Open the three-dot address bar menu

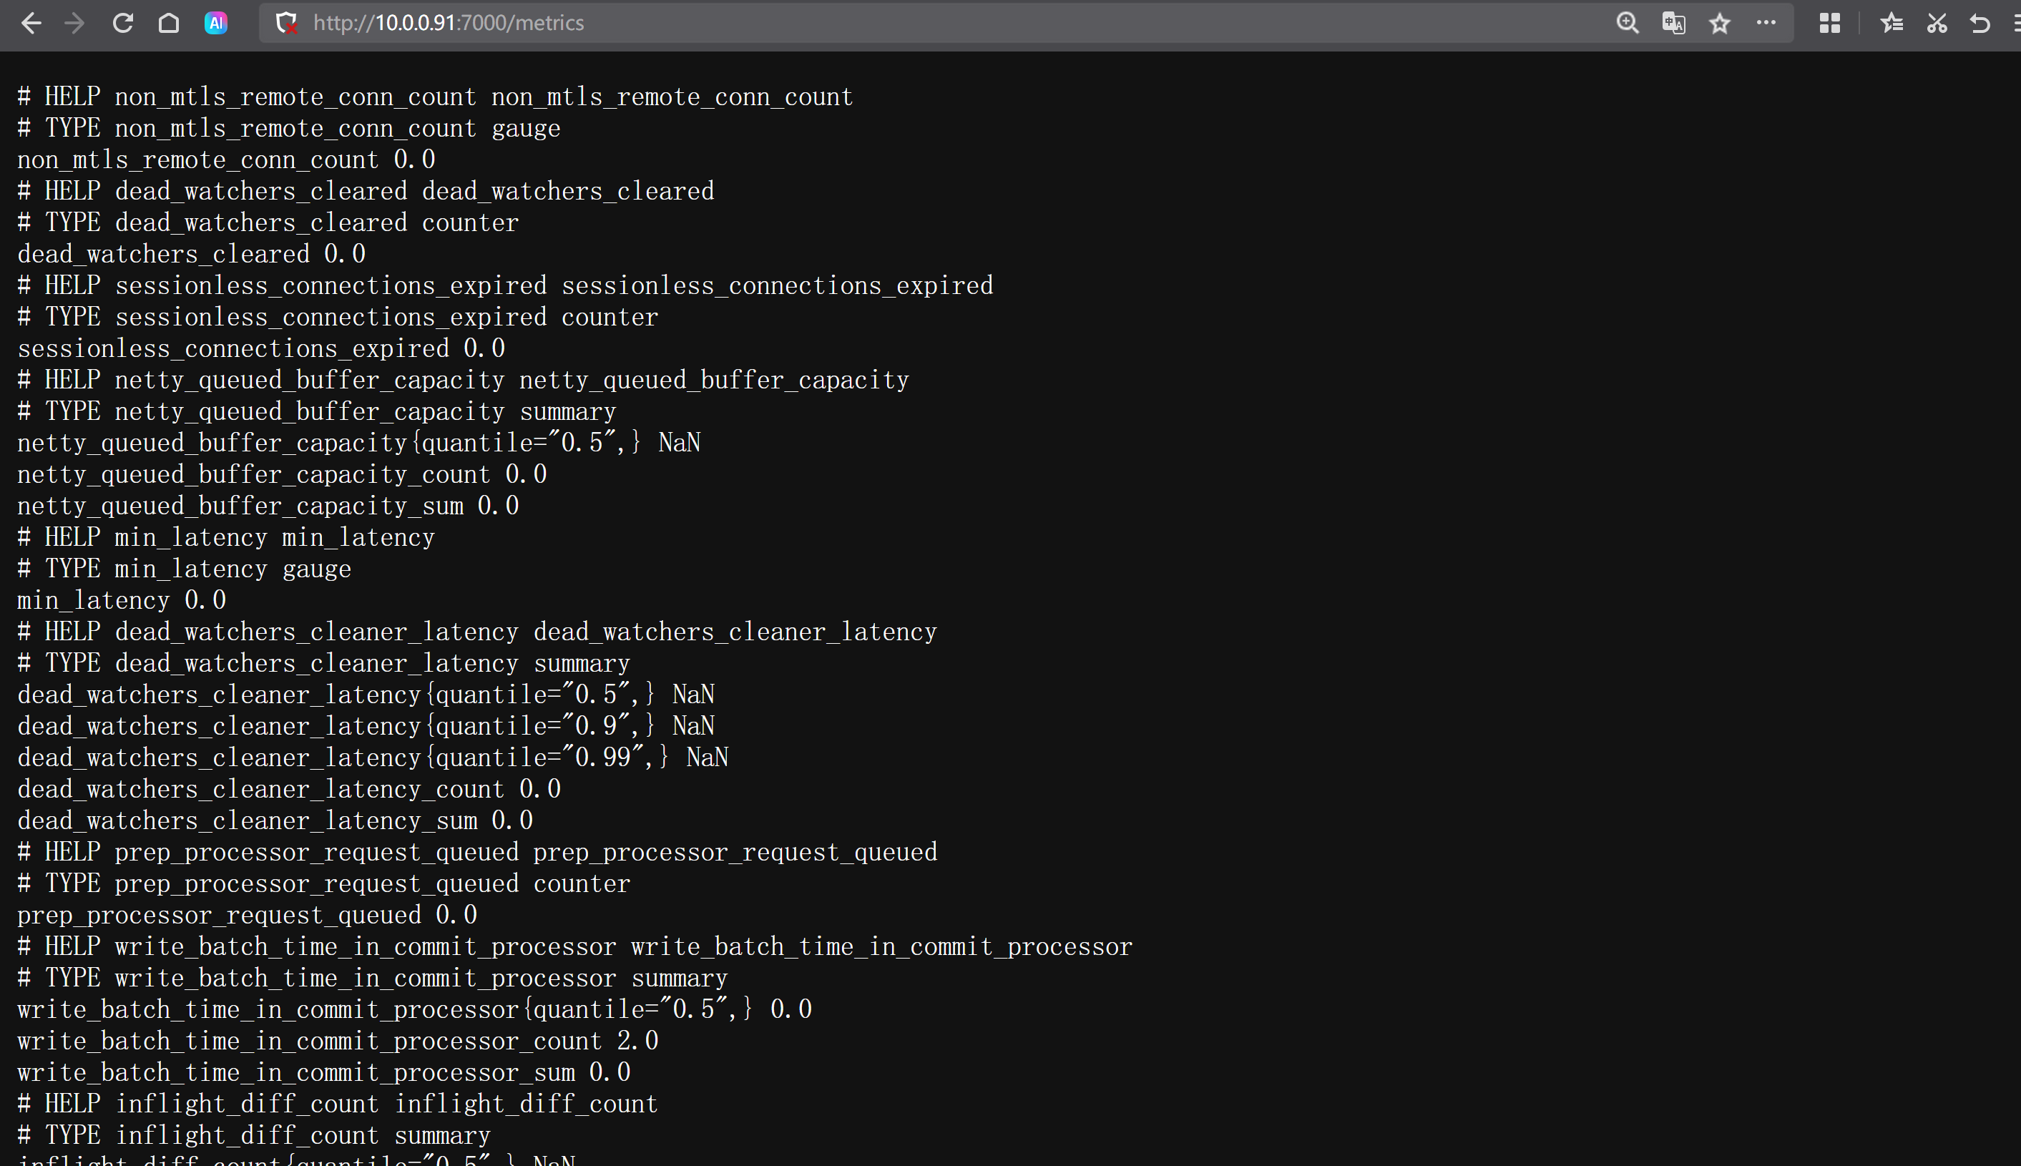coord(1766,23)
